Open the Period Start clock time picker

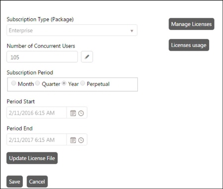pyautogui.click(x=81, y=113)
